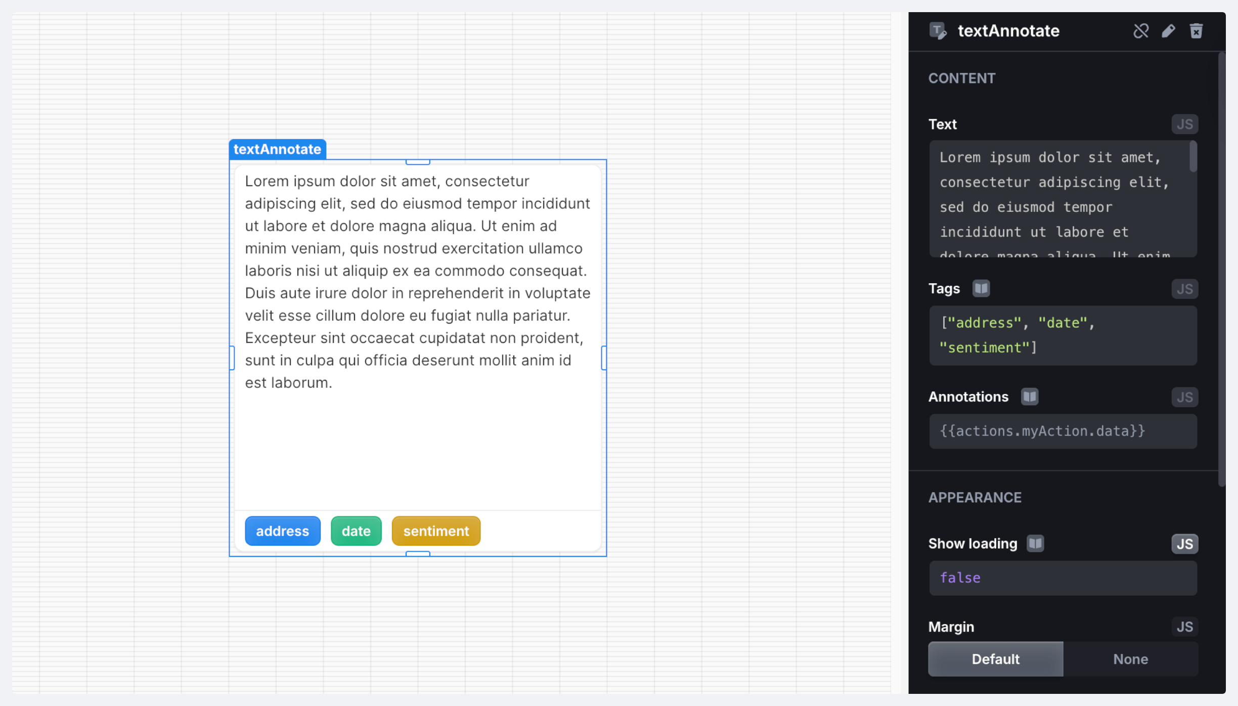Click the Show loading false field
Image resolution: width=1238 pixels, height=706 pixels.
[1063, 578]
